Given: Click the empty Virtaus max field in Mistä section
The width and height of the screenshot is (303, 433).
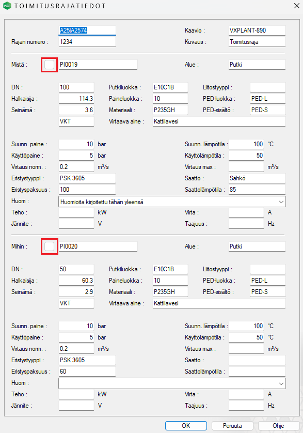Looking at the screenshot, I should pyautogui.click(x=246, y=167).
